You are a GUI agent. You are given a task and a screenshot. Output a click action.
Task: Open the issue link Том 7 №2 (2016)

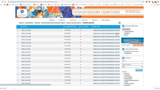[x=26, y=77]
